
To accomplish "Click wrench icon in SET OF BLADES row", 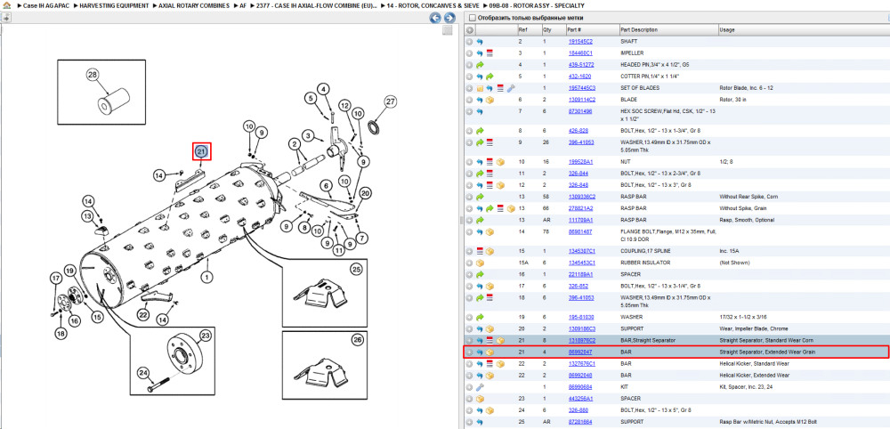I will coord(510,88).
